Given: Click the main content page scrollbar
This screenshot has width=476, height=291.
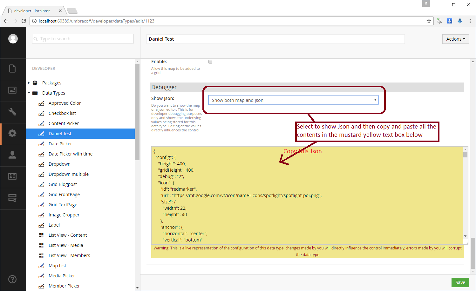Looking at the screenshot, I should (x=473, y=253).
